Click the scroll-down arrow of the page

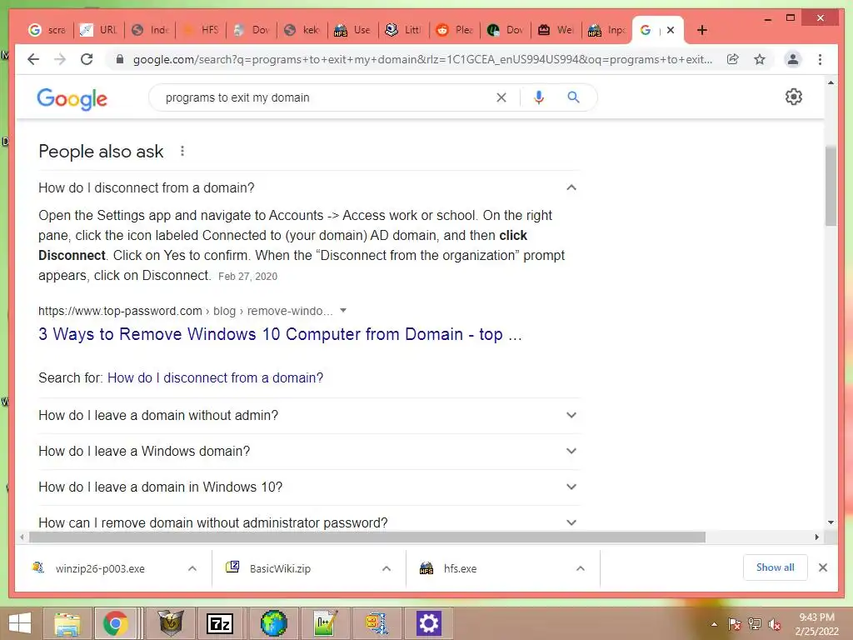tap(831, 522)
